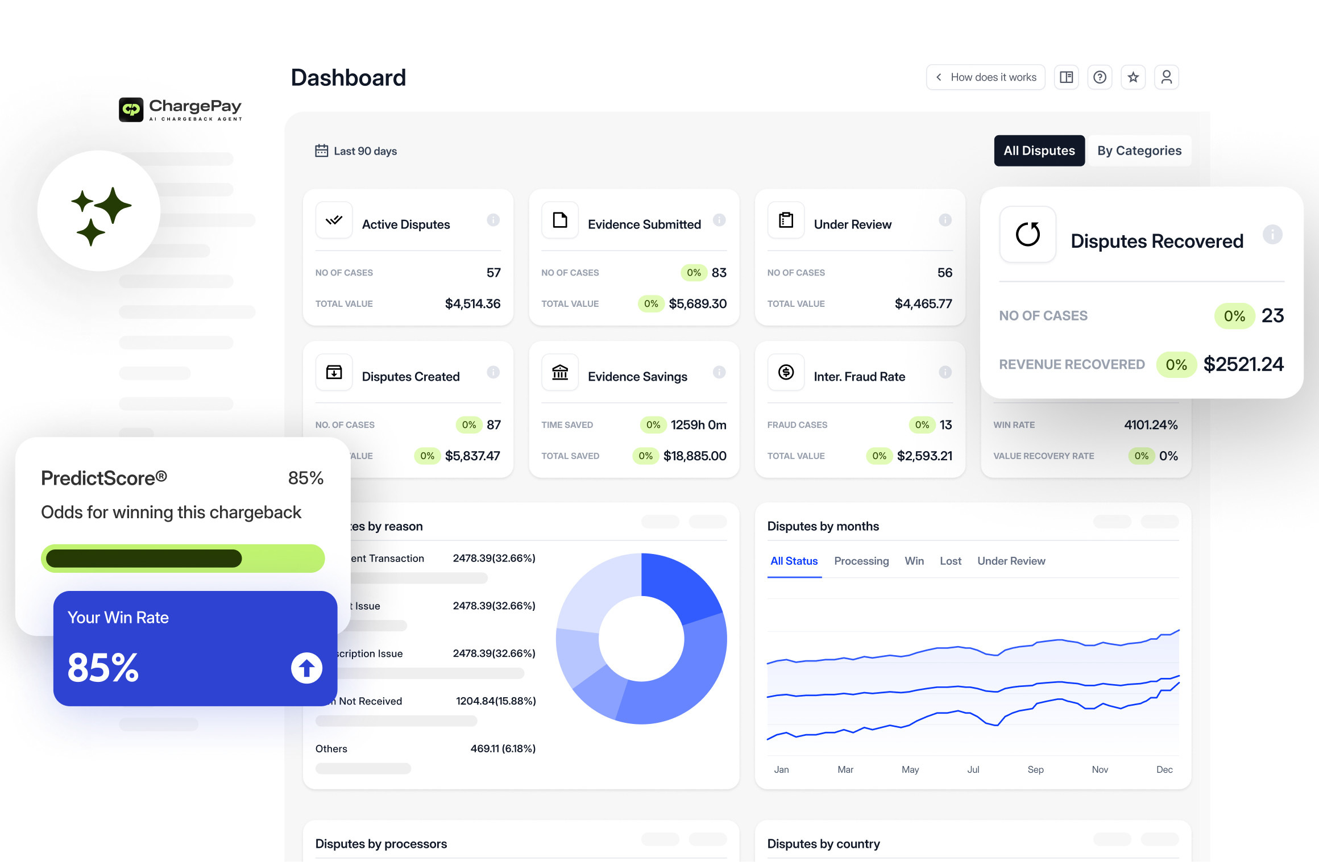Show info for Under Review card

click(x=945, y=220)
